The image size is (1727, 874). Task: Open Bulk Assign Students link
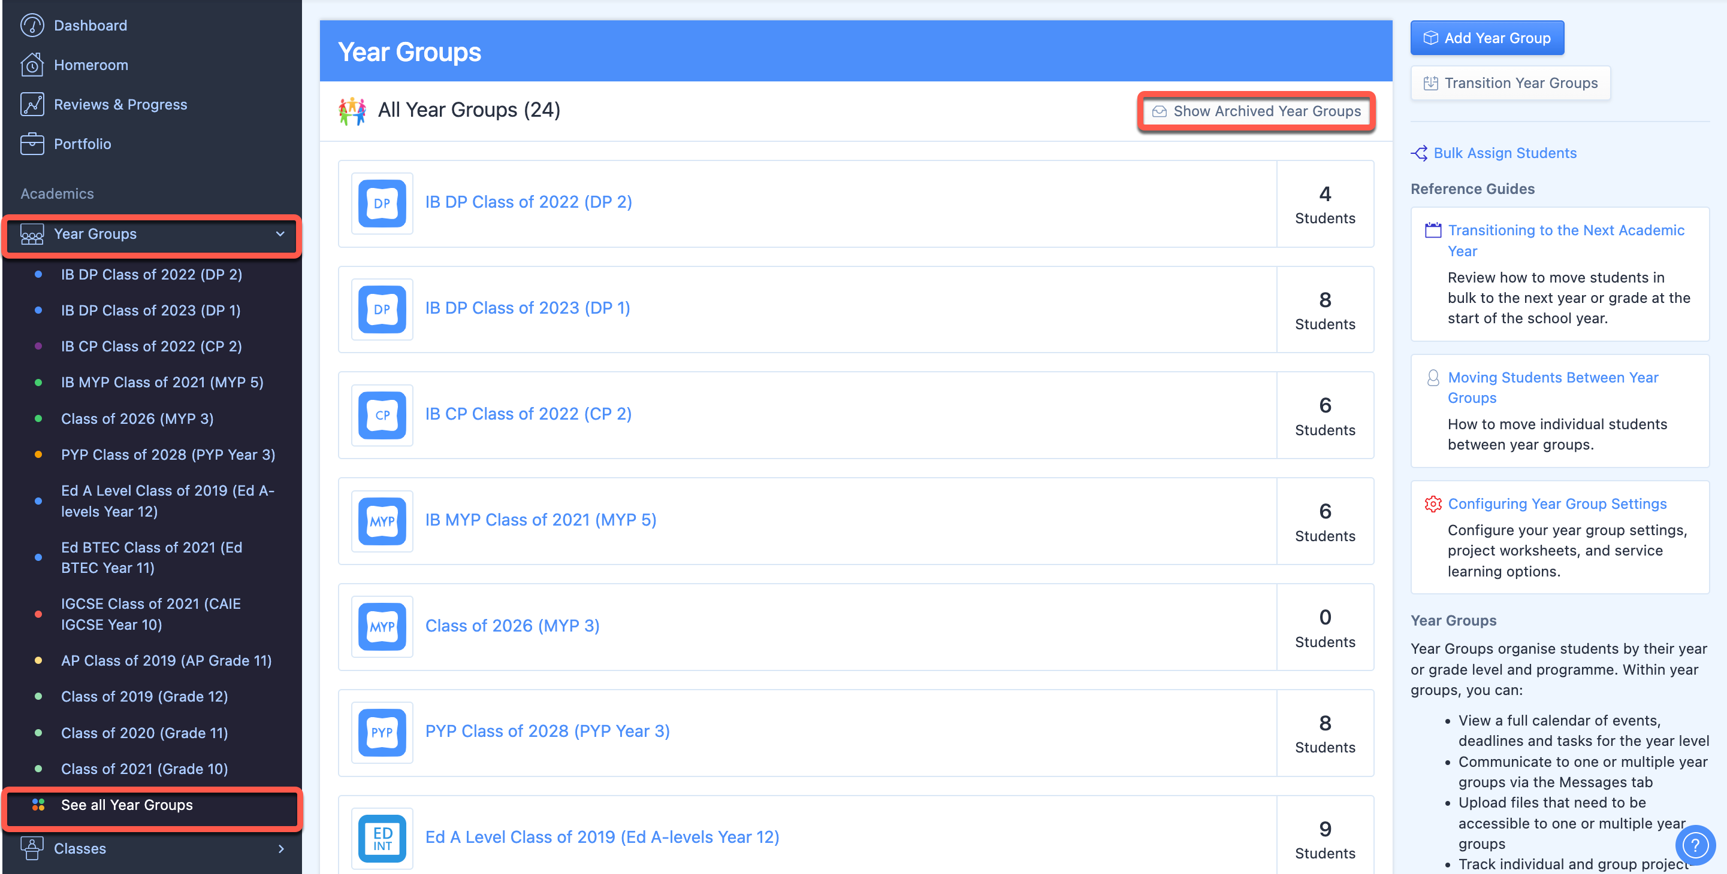coord(1505,153)
